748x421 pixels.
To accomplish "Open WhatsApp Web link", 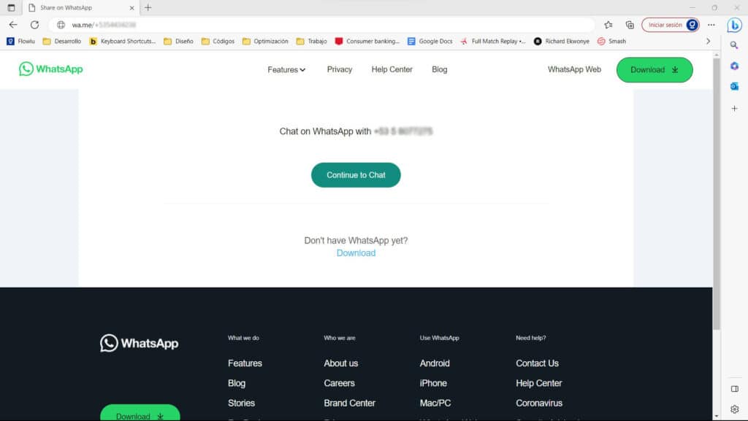I will (574, 69).
